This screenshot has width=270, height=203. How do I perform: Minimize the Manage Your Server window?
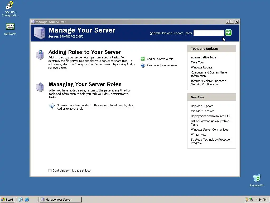[228, 22]
